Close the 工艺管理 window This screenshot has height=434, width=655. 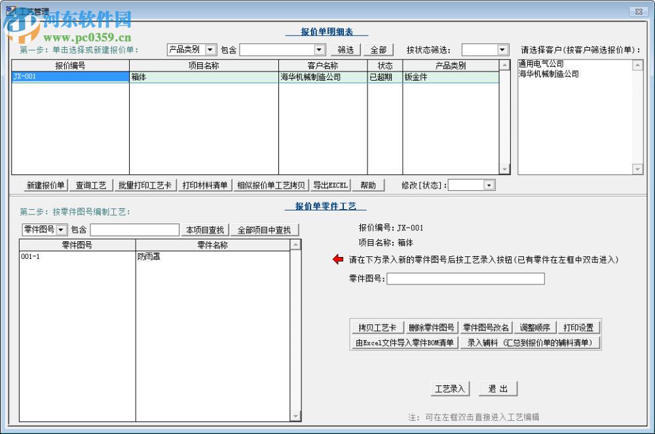639,12
